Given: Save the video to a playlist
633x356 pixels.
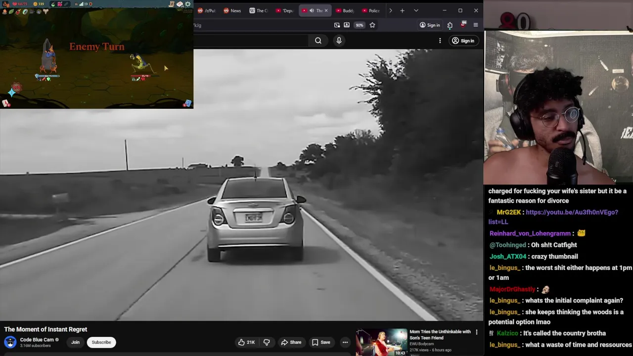Looking at the screenshot, I should tap(321, 342).
